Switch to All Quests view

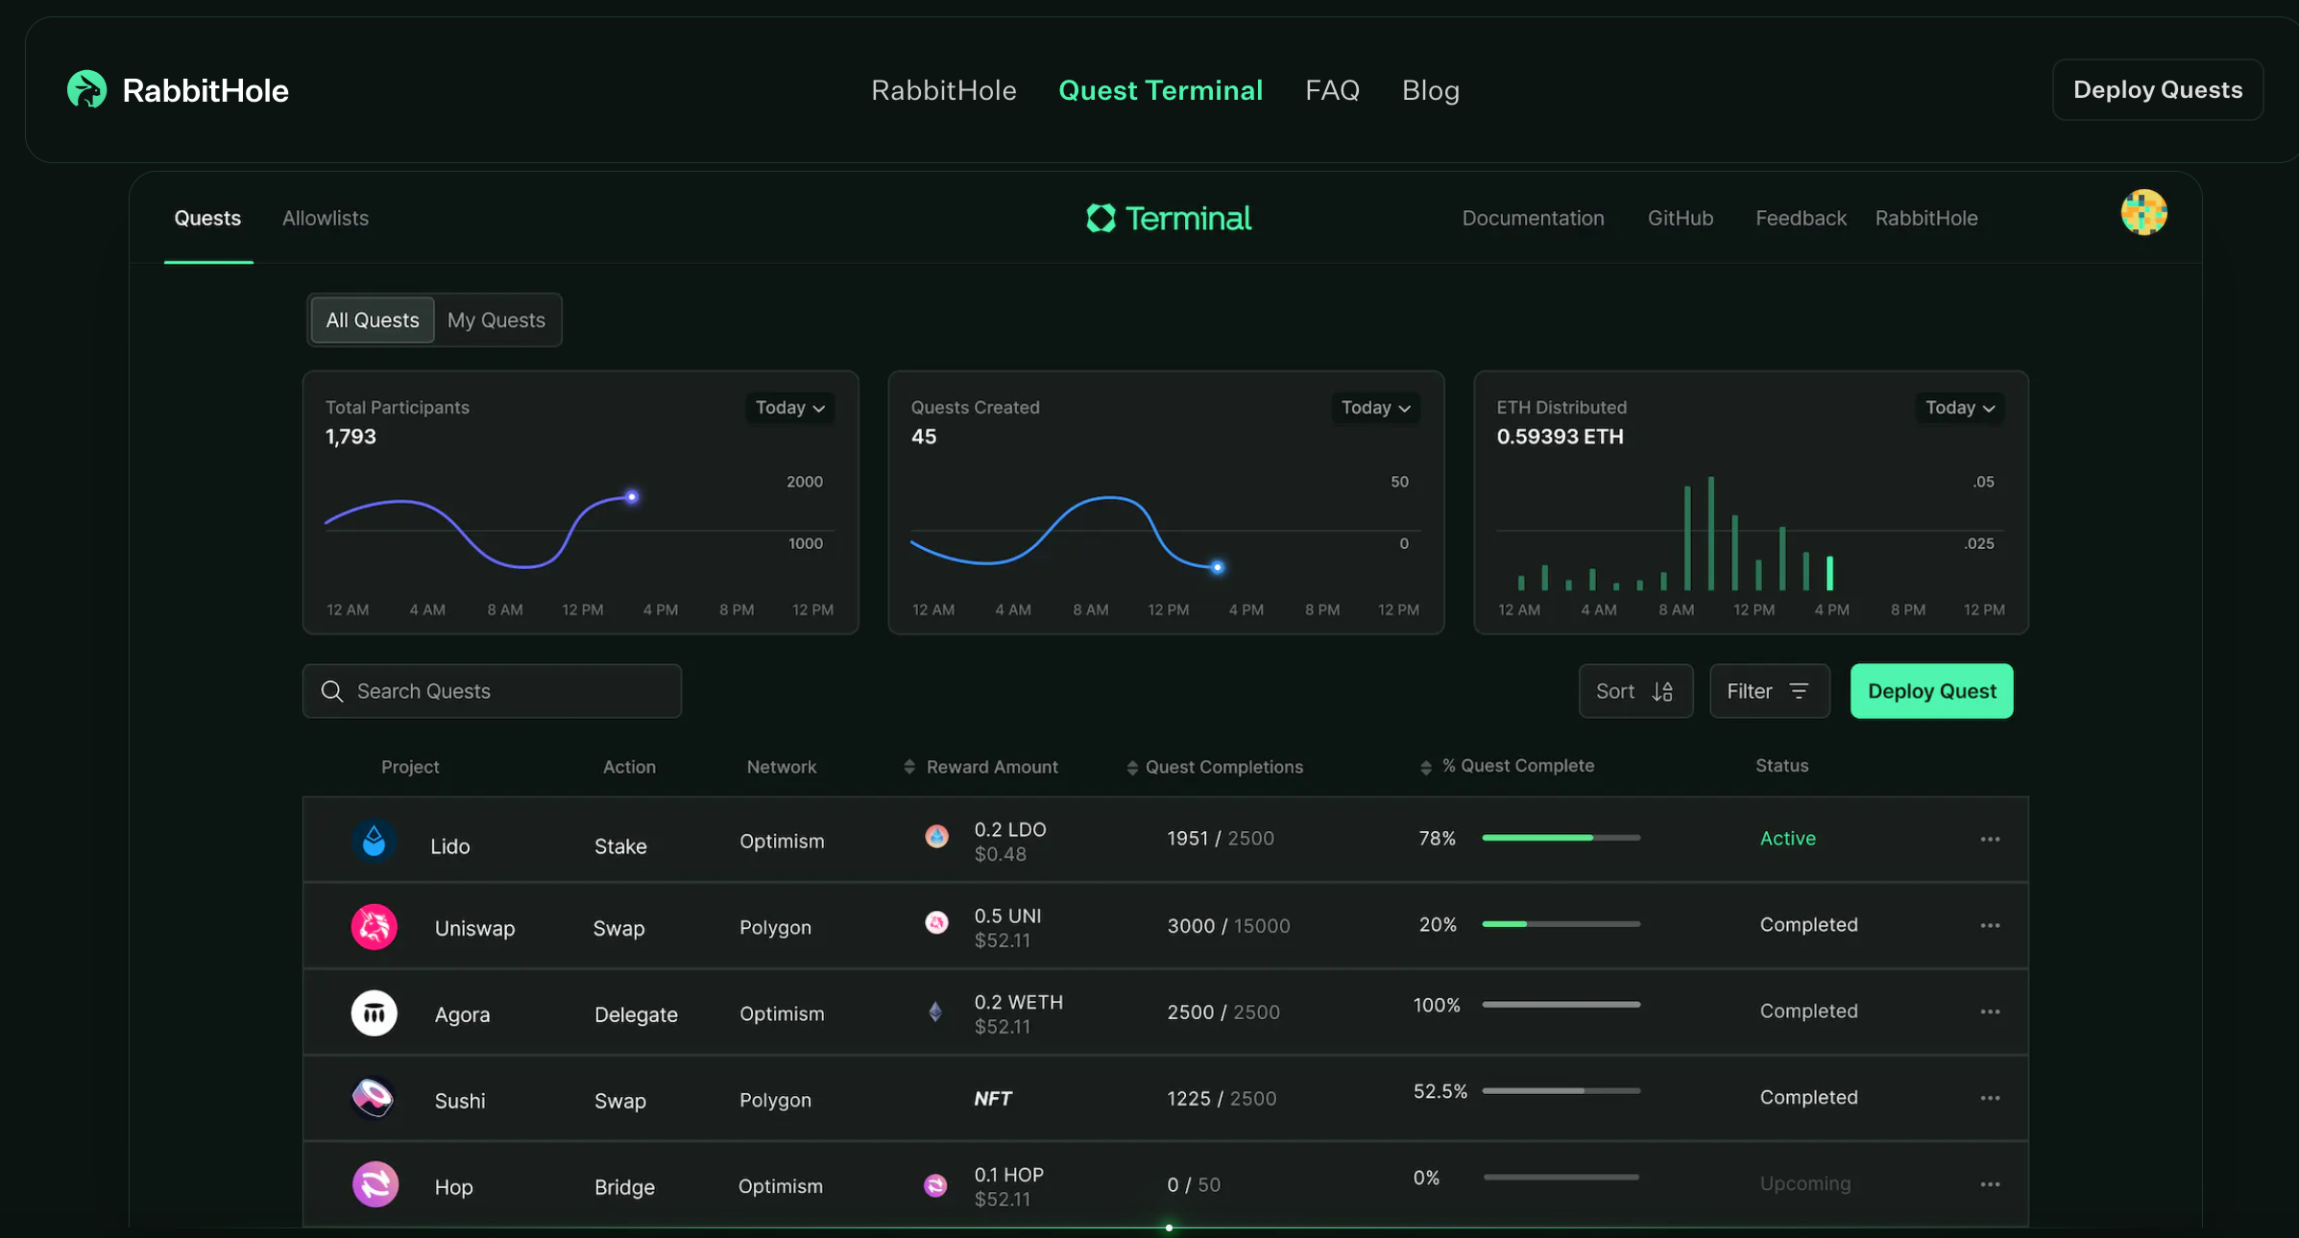(x=372, y=321)
